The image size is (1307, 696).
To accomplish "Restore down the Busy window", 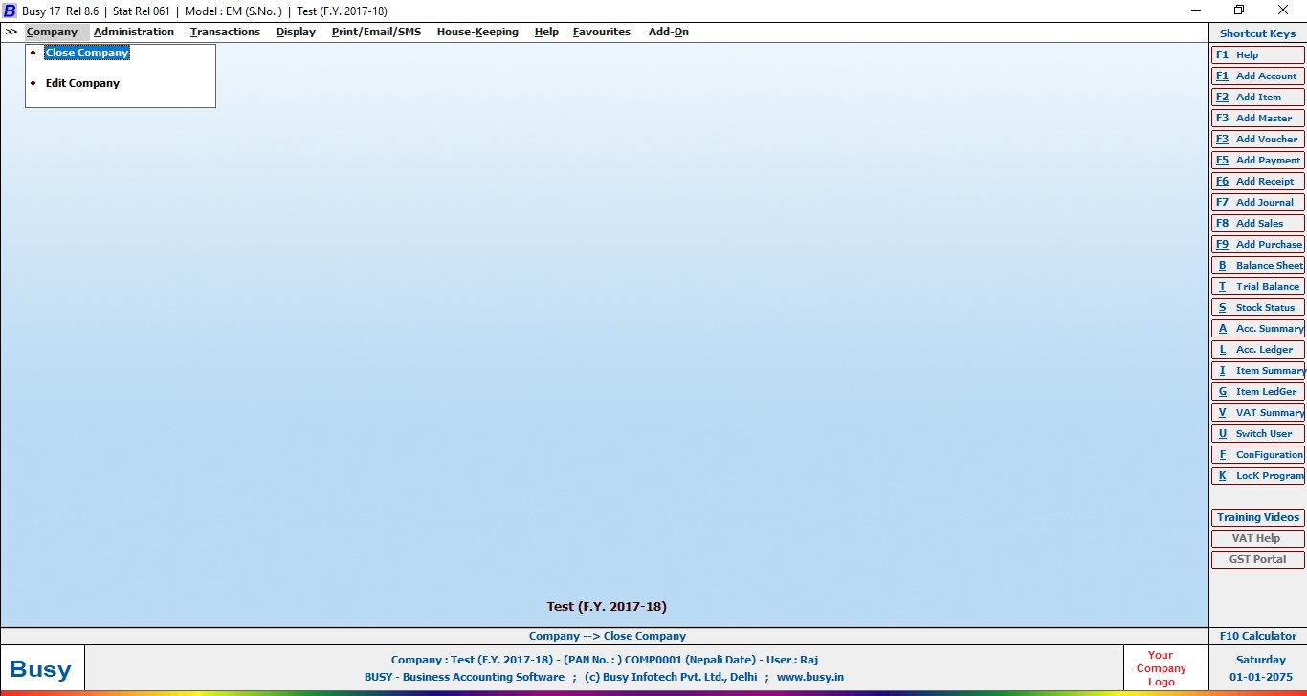I will (x=1239, y=11).
